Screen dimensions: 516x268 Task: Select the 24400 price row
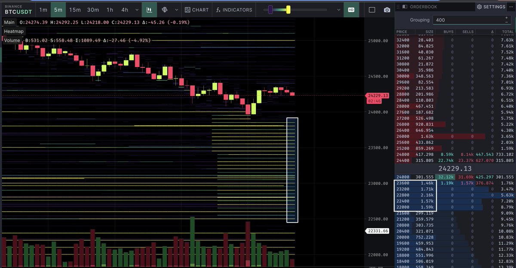tap(455, 160)
